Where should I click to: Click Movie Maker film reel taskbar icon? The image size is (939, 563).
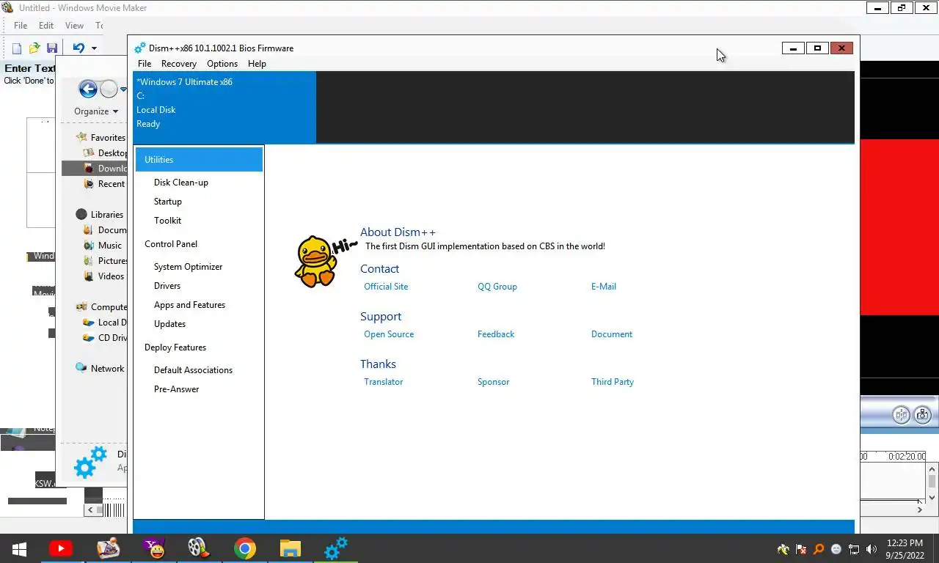tap(198, 548)
